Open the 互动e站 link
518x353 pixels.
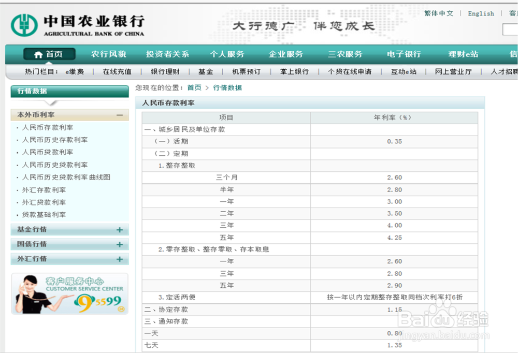click(x=404, y=71)
